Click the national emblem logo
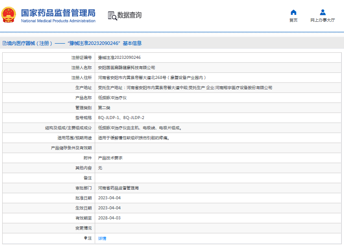This screenshot has height=246, width=344. 9,15
